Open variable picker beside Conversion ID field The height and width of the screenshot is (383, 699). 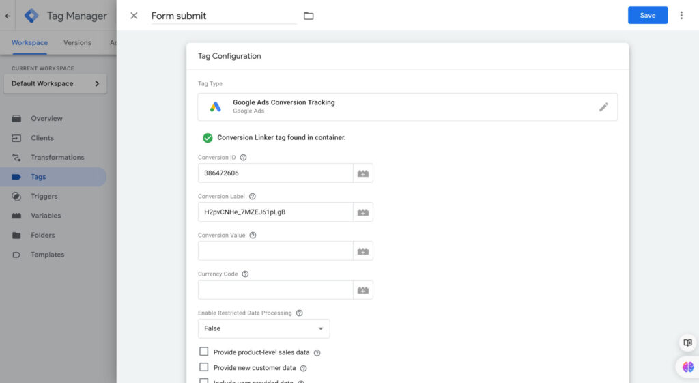point(363,173)
